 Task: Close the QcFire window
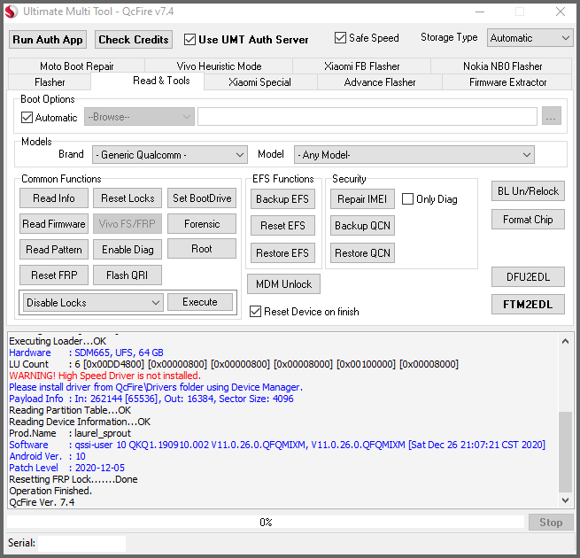coord(561,12)
